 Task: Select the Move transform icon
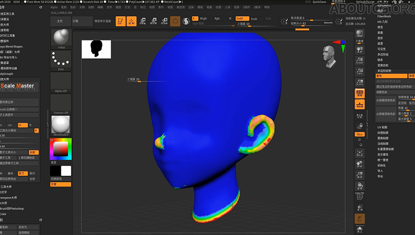(143, 21)
